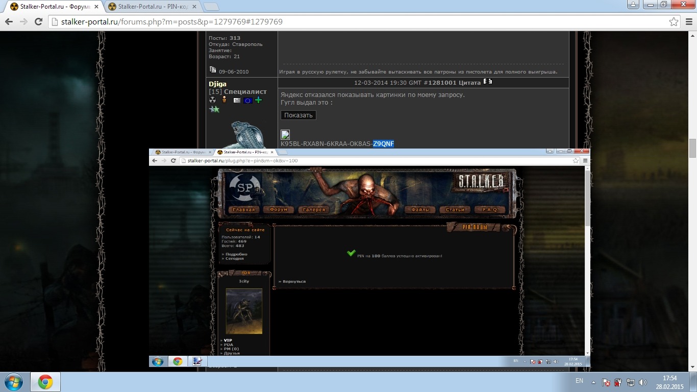Image resolution: width=697 pixels, height=392 pixels.
Task: Click the person icon under Djiga
Action: [x=224, y=100]
